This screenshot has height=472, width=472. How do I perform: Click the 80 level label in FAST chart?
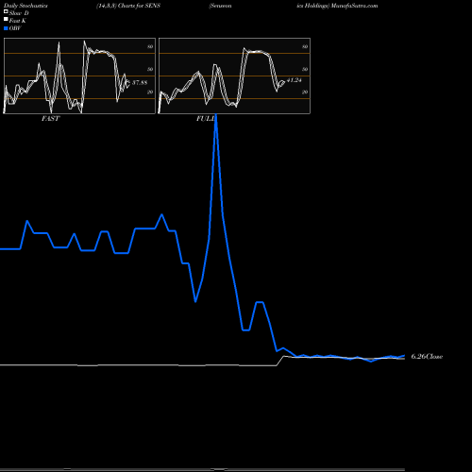150,46
